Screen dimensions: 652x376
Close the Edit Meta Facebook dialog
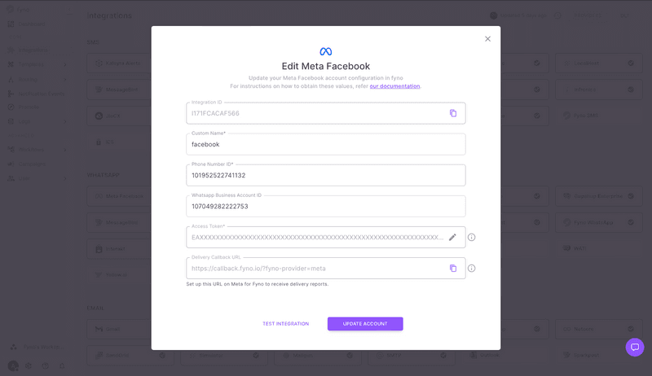(487, 39)
